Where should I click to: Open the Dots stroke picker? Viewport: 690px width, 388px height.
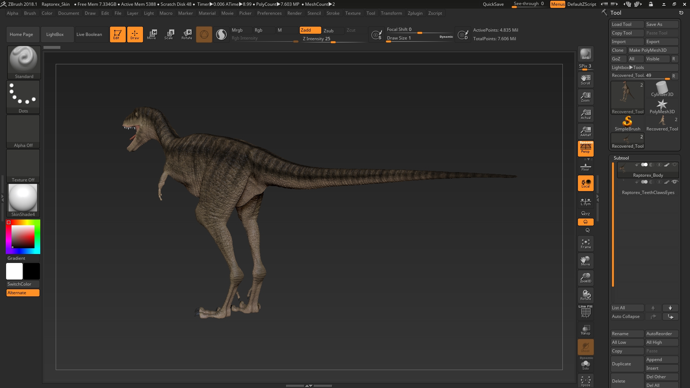tap(23, 97)
